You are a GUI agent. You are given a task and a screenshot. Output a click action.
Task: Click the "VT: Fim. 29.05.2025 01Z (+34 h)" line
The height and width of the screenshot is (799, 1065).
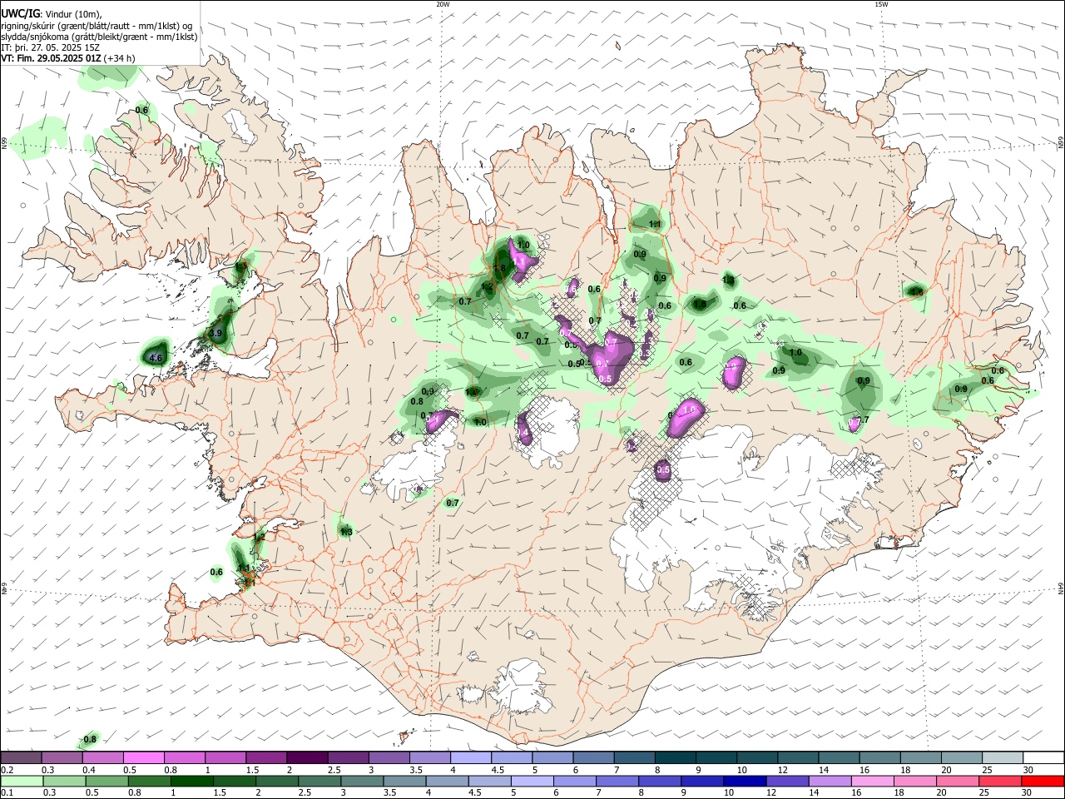point(67,58)
